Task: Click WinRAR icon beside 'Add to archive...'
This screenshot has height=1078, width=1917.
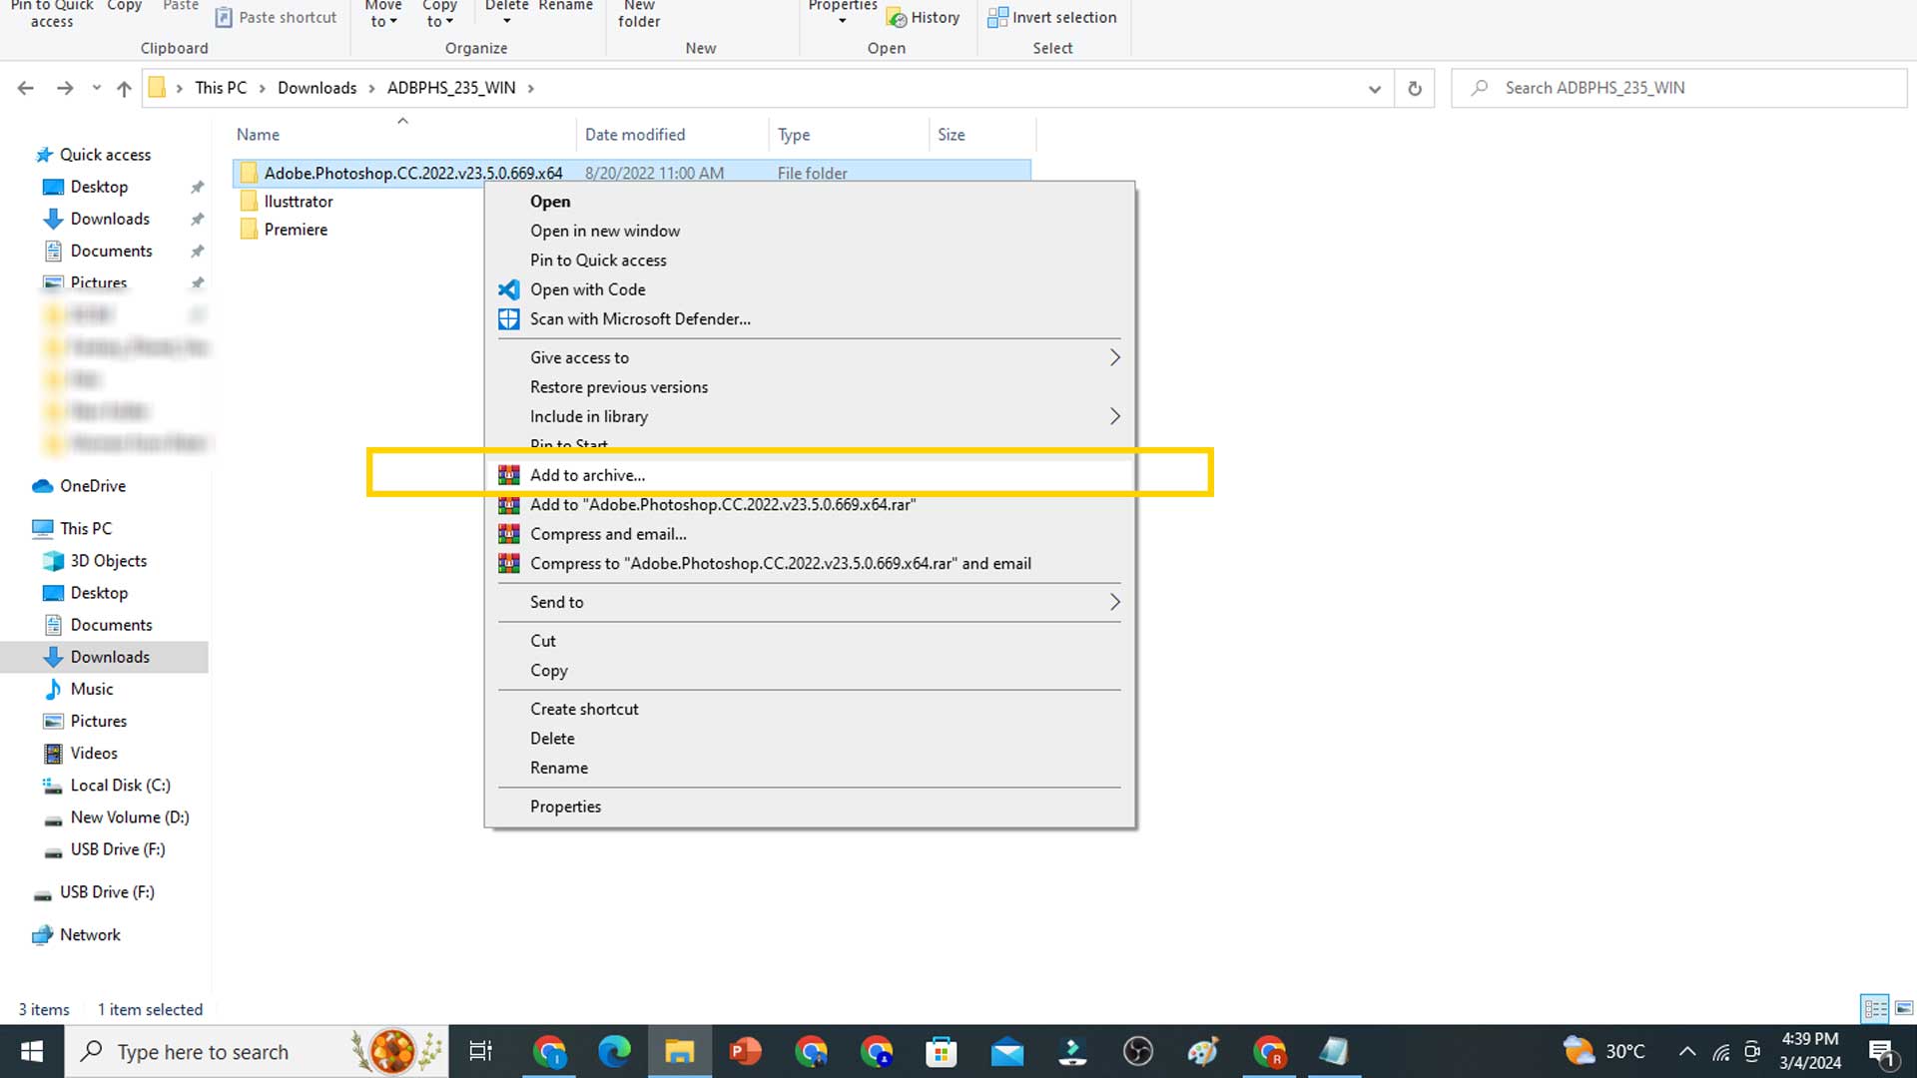Action: [x=508, y=475]
